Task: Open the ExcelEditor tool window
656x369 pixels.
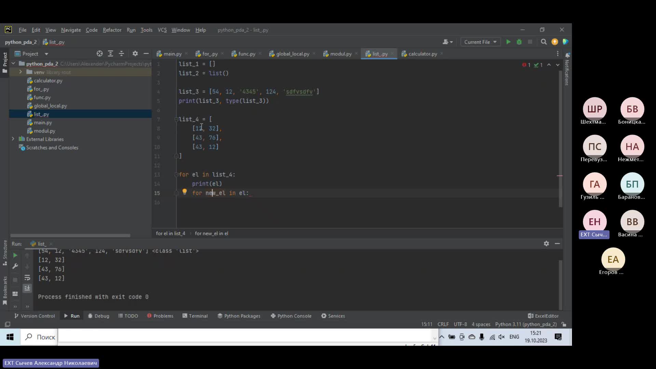Action: [x=543, y=316]
